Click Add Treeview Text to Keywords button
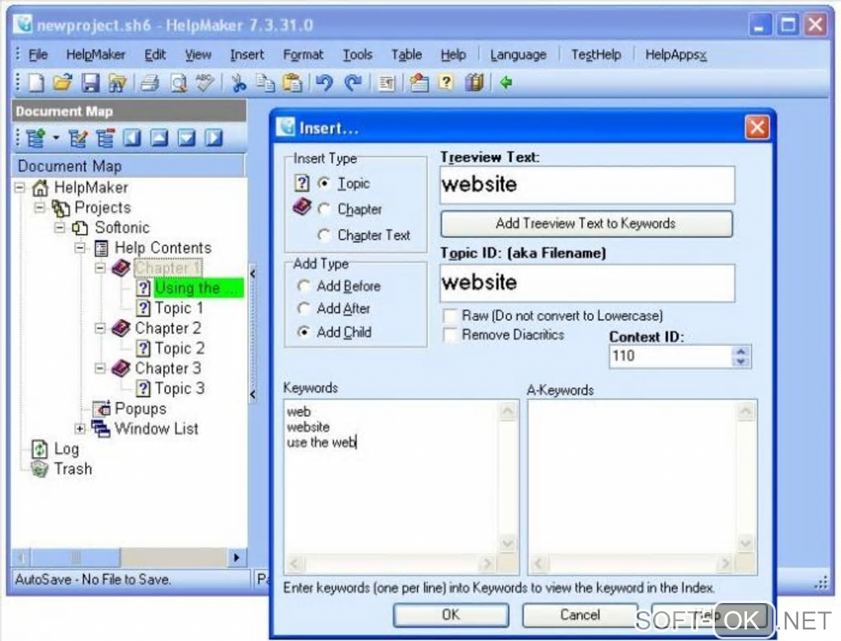 [586, 223]
